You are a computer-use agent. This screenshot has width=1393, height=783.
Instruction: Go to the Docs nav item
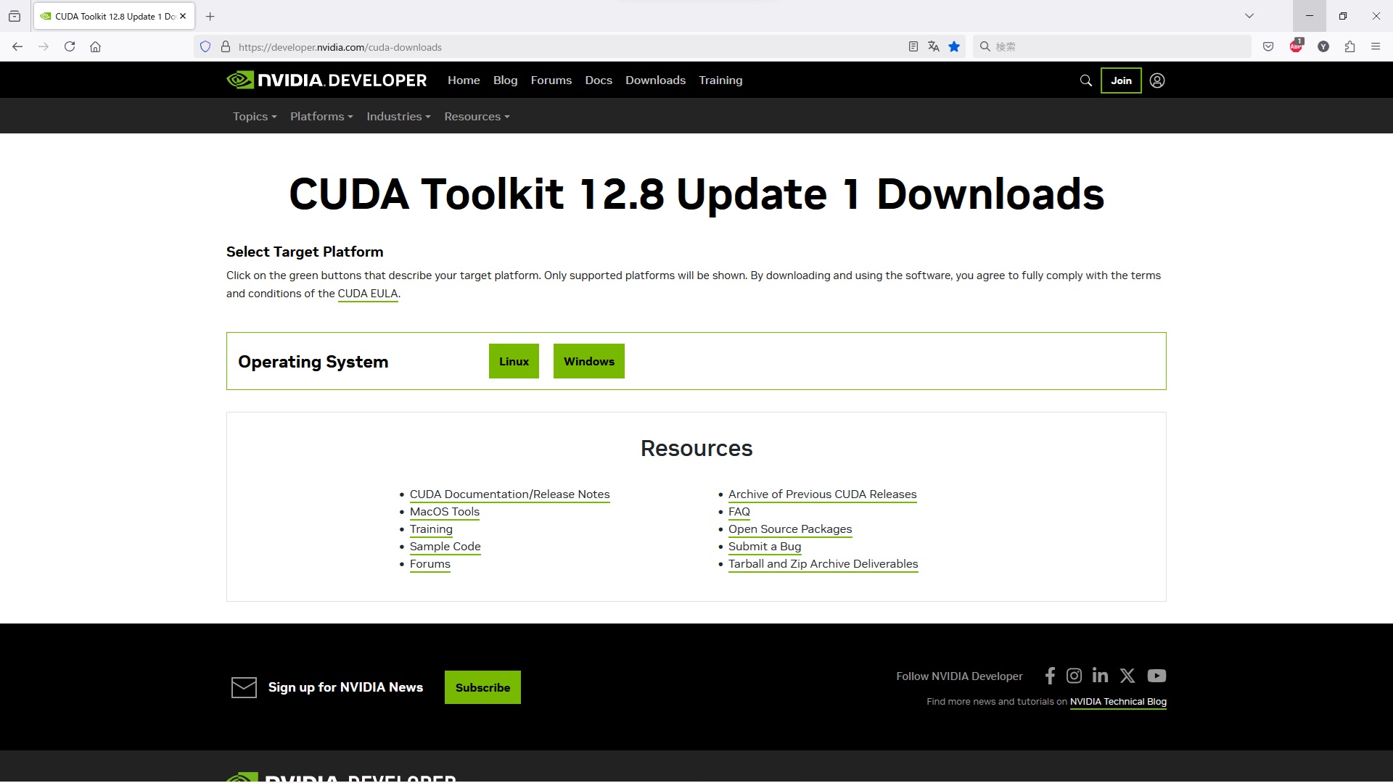coord(599,80)
